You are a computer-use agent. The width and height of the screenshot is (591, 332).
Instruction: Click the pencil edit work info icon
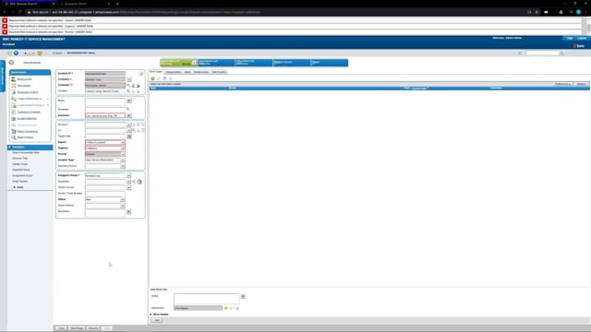[x=159, y=78]
